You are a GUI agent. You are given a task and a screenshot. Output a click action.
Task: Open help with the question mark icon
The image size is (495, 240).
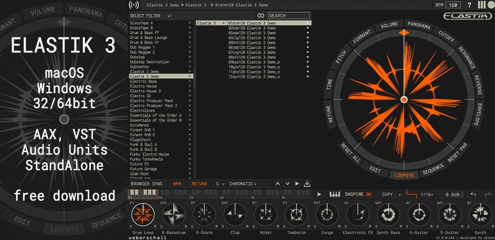tap(469, 5)
